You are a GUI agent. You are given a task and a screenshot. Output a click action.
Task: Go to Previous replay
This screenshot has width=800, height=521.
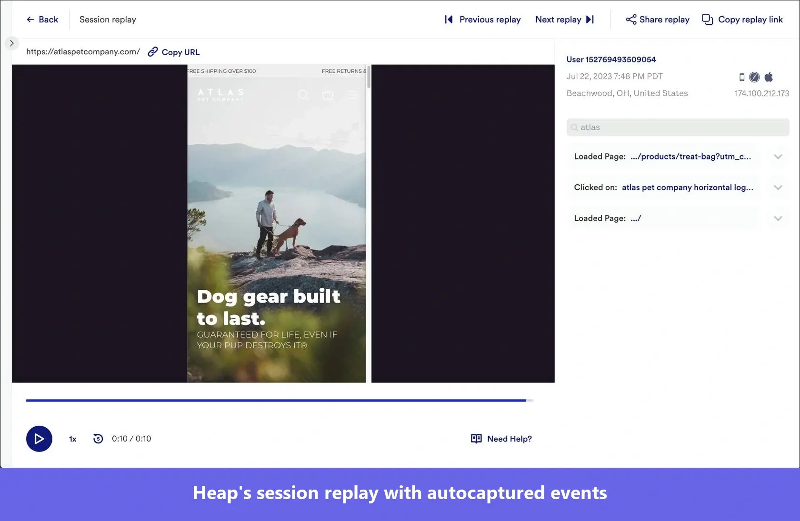482,20
